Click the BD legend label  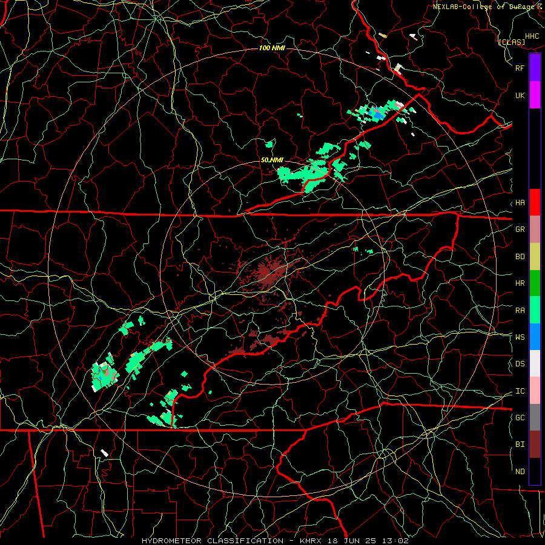tap(520, 256)
